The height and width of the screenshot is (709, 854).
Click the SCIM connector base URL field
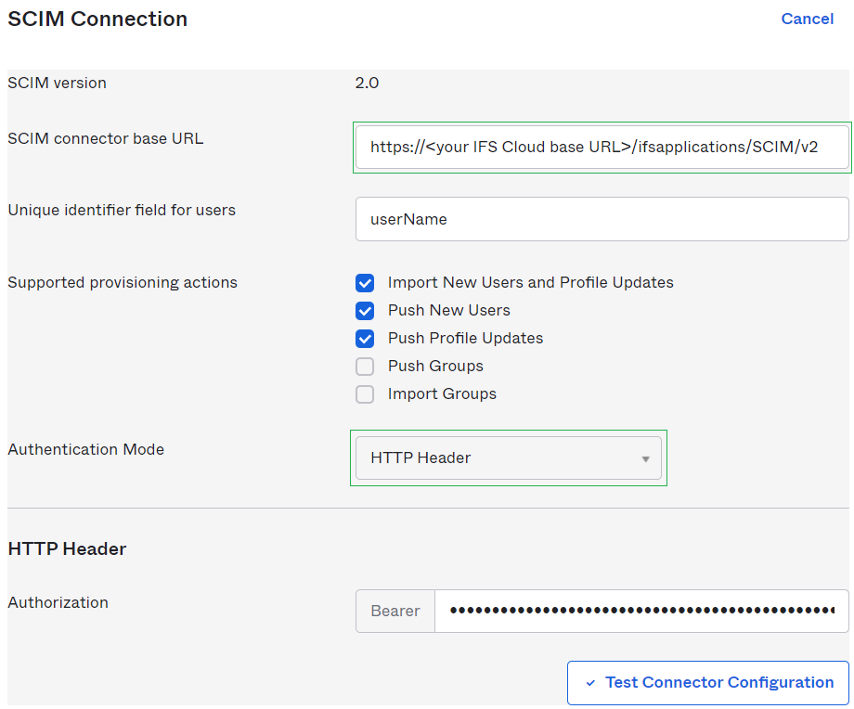602,147
